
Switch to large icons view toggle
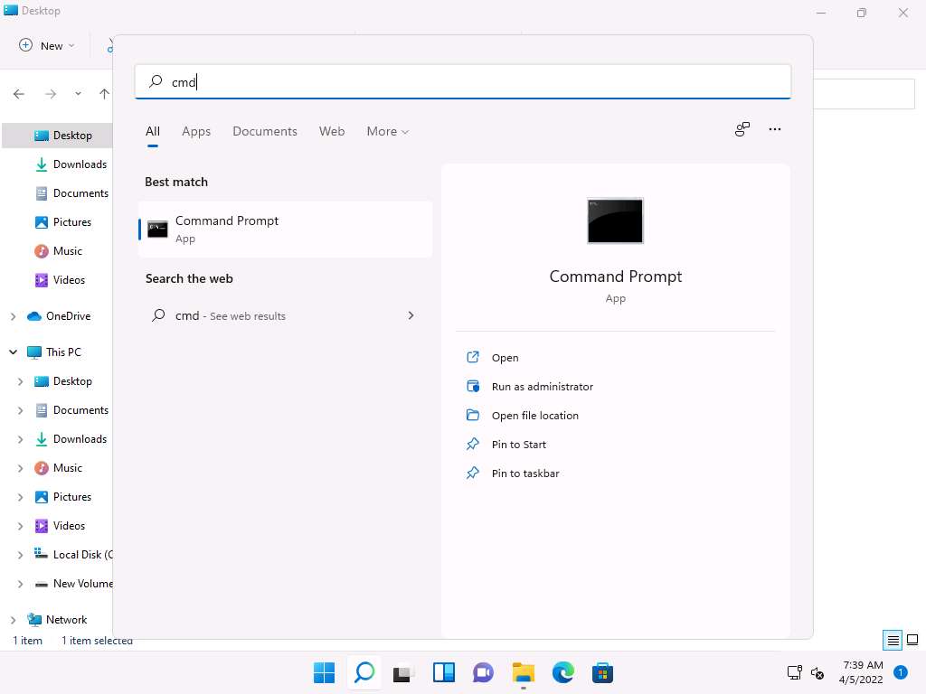(x=912, y=640)
